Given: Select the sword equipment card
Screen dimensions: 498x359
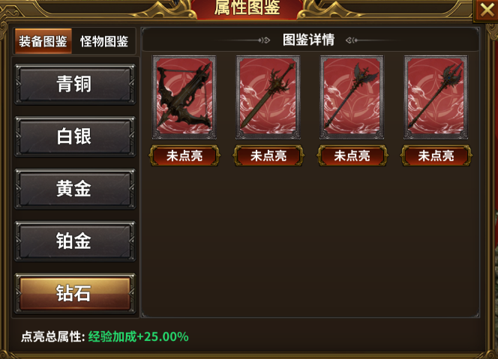Looking at the screenshot, I should [x=268, y=97].
